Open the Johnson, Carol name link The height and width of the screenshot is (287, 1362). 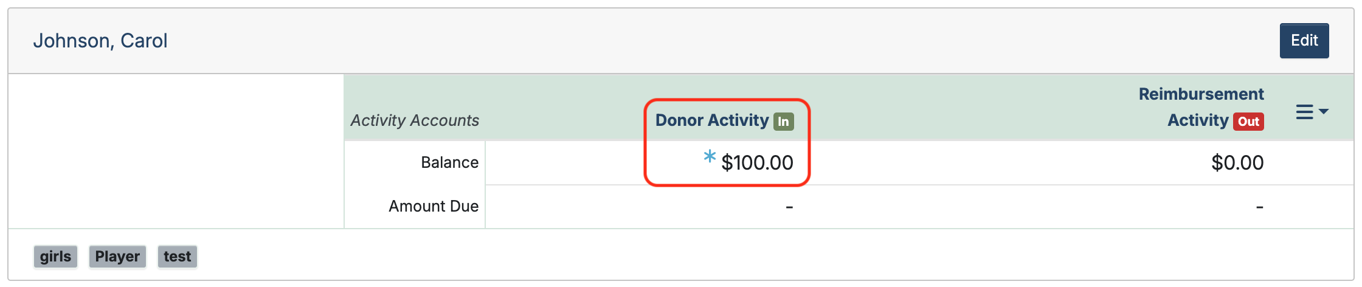(x=100, y=41)
